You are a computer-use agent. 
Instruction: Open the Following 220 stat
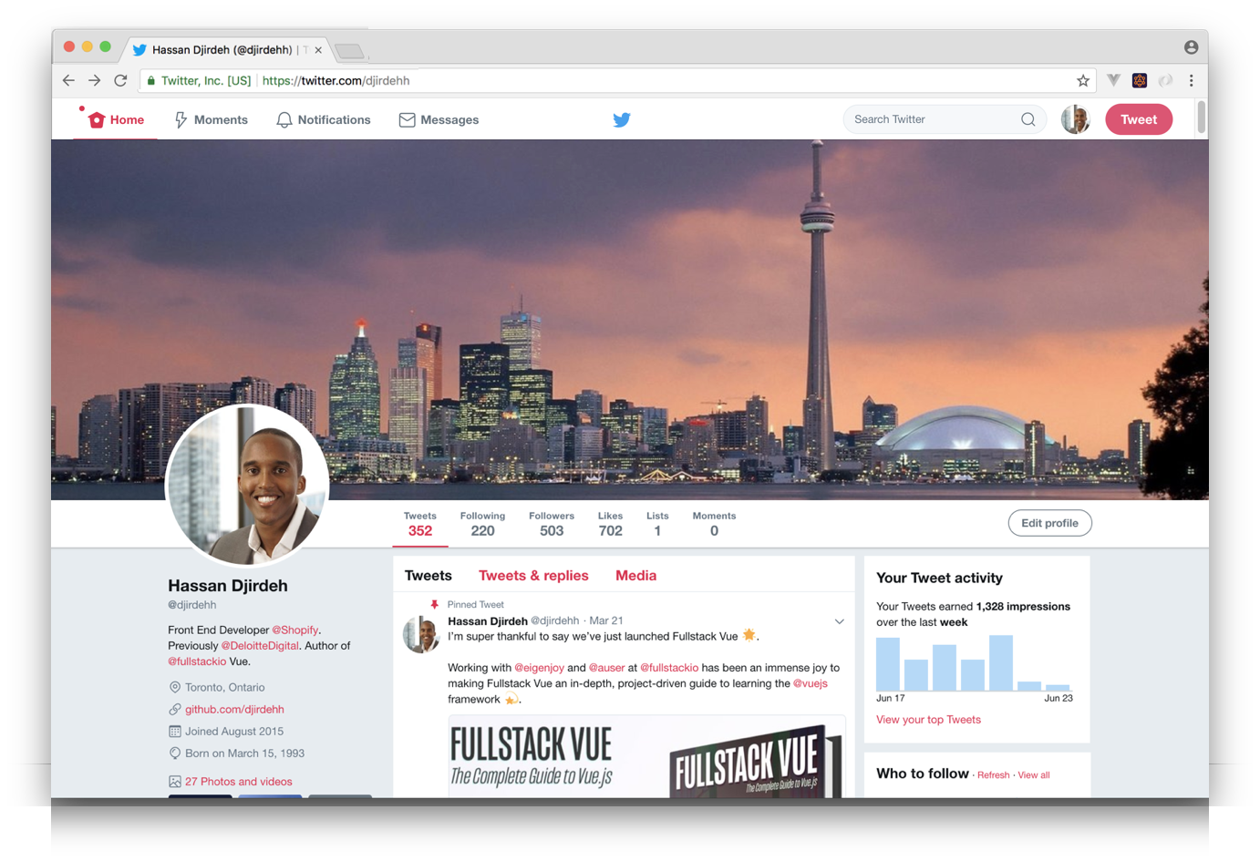482,524
